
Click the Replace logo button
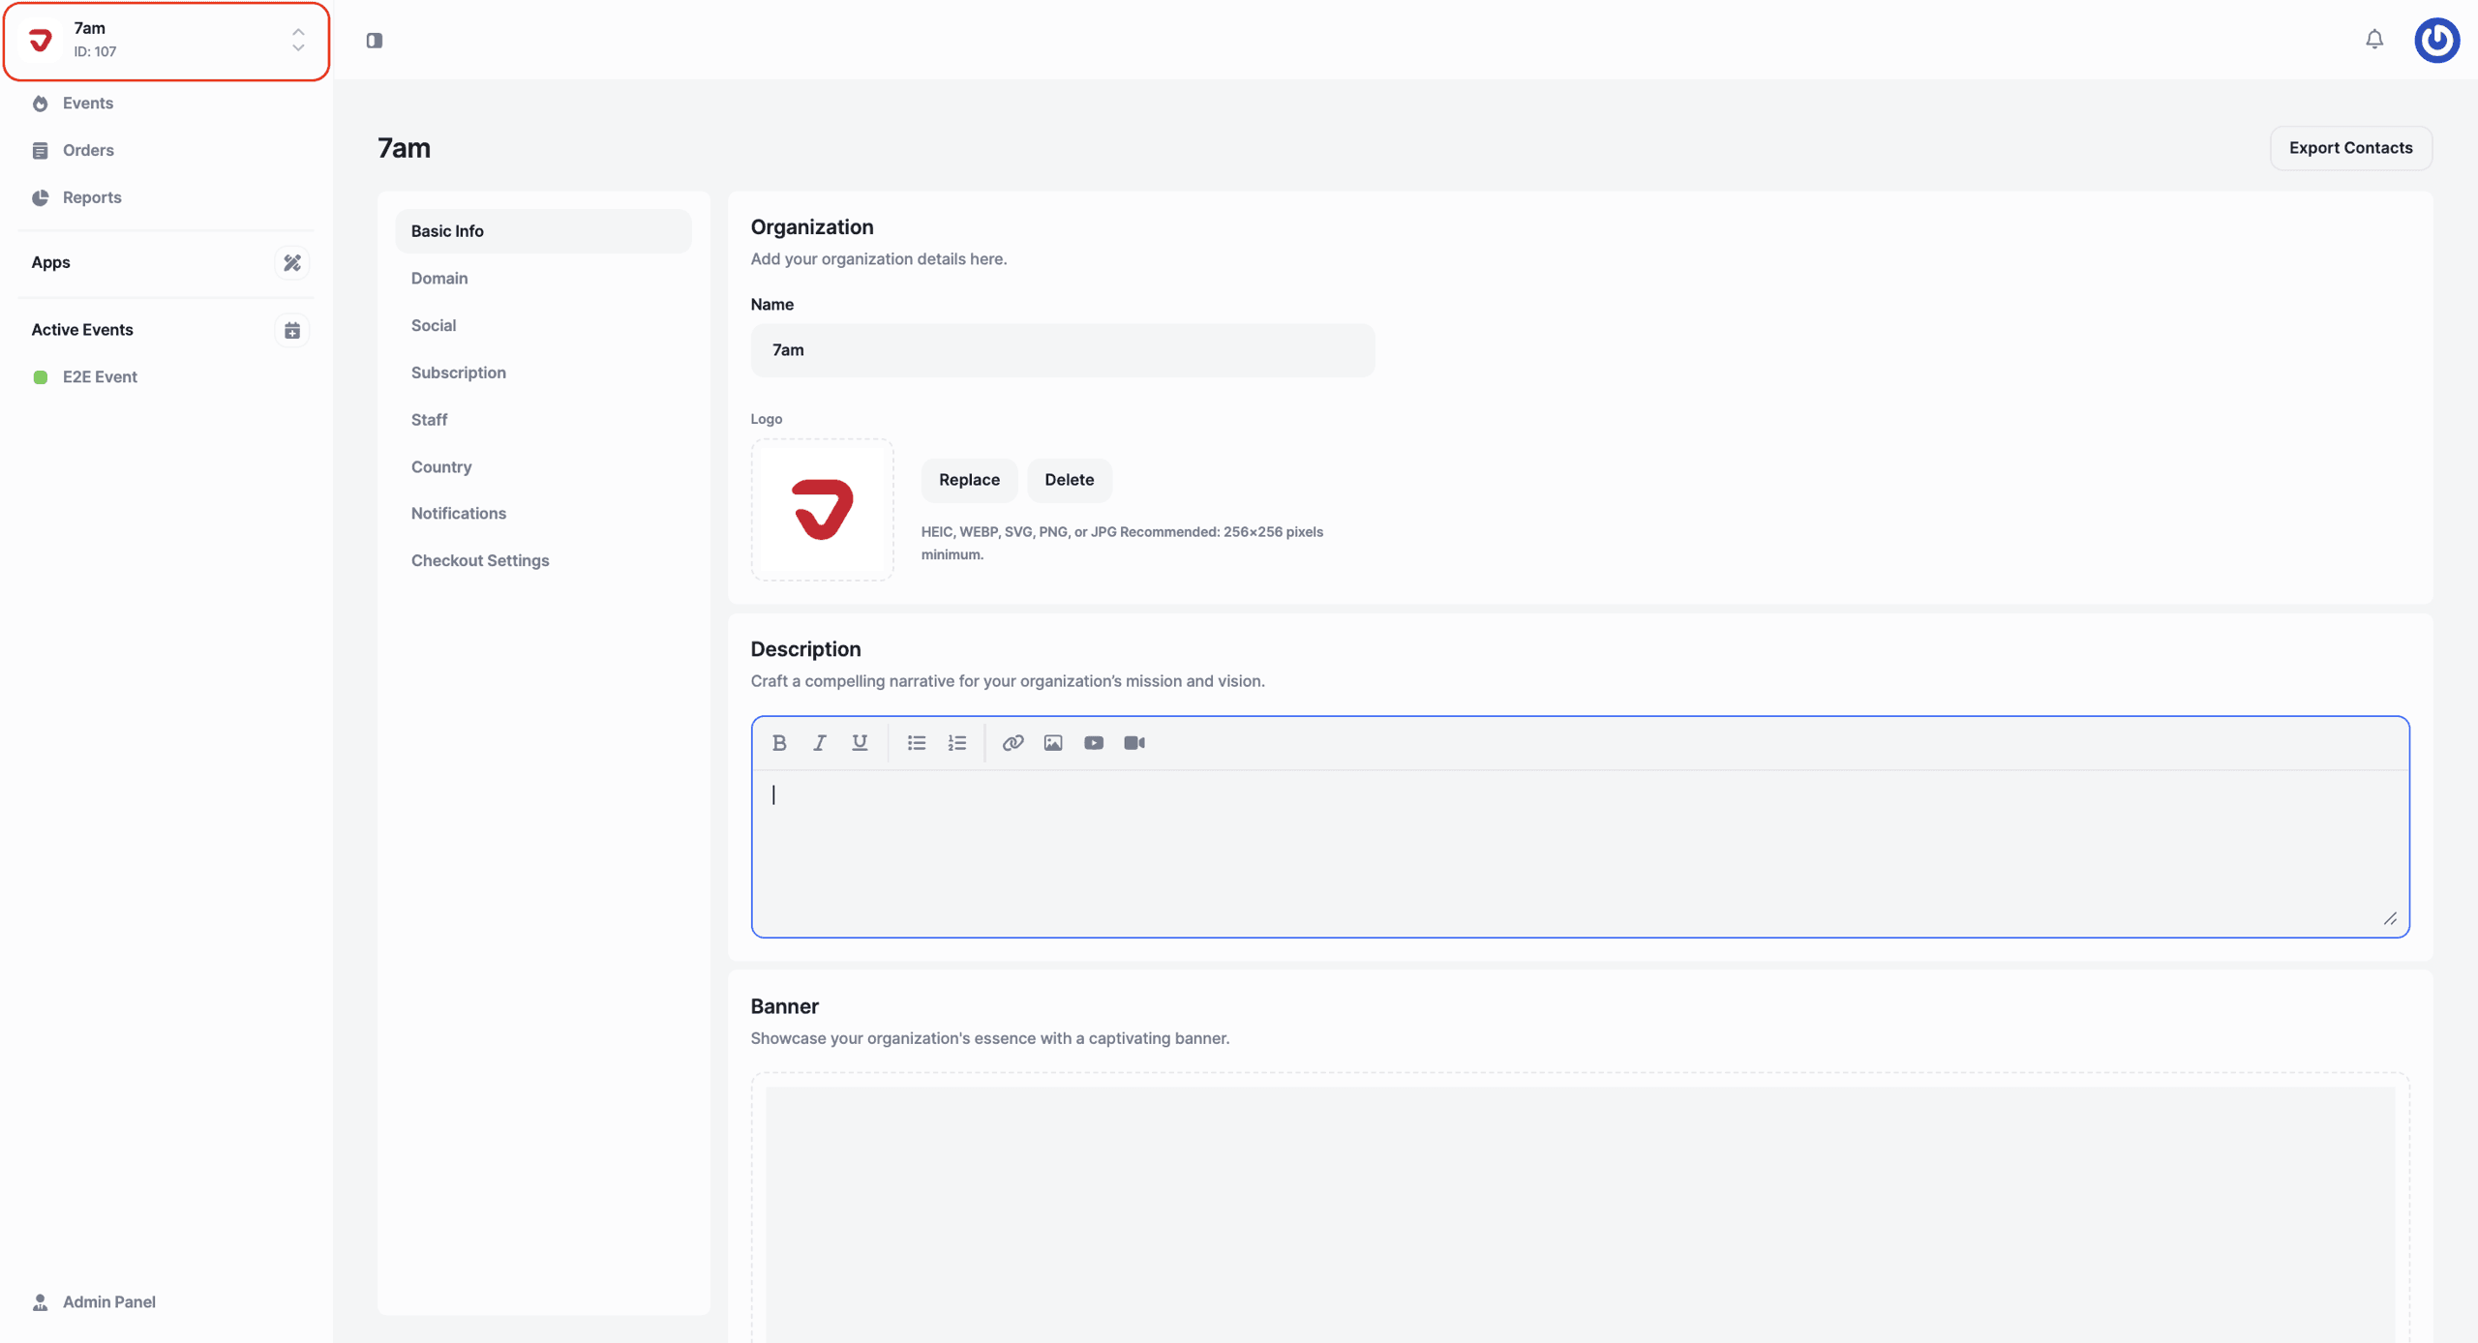(x=969, y=480)
